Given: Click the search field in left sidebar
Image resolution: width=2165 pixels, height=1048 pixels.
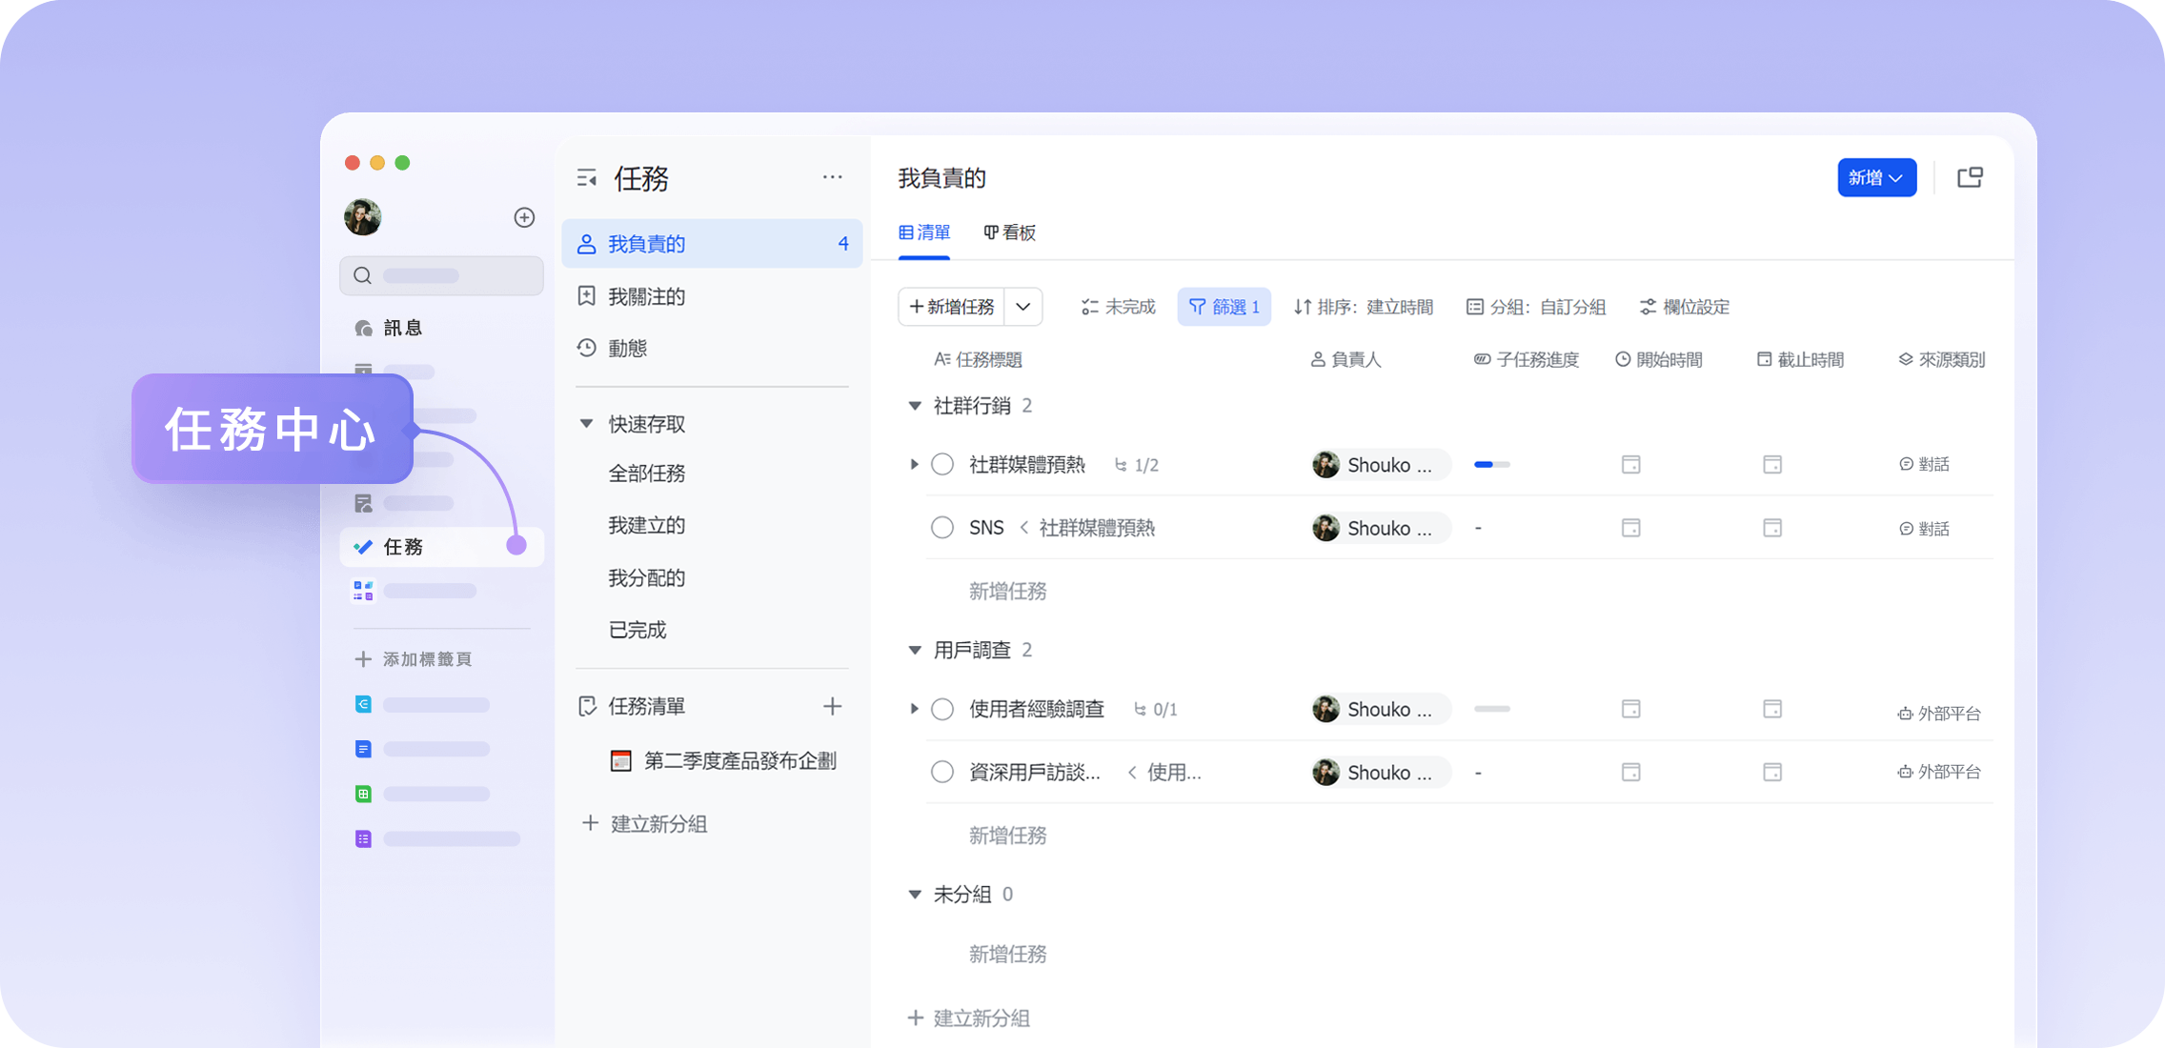Looking at the screenshot, I should coord(441,275).
